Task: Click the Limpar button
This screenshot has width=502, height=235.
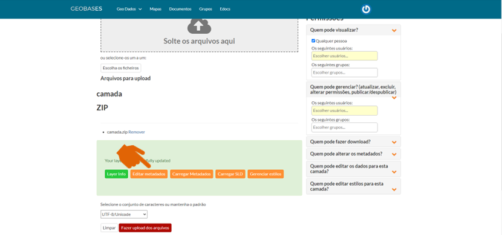Action: [109, 228]
